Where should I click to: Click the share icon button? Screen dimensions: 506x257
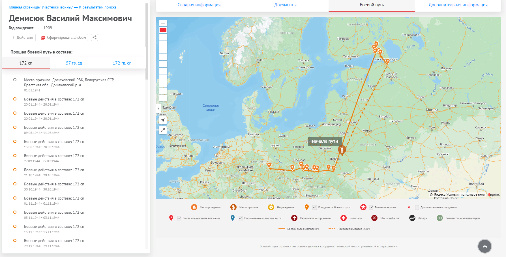[x=95, y=37]
